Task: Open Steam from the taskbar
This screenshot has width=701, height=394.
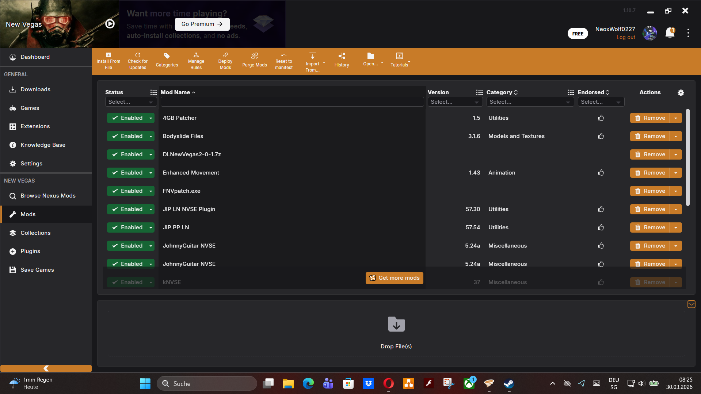Action: 509,383
